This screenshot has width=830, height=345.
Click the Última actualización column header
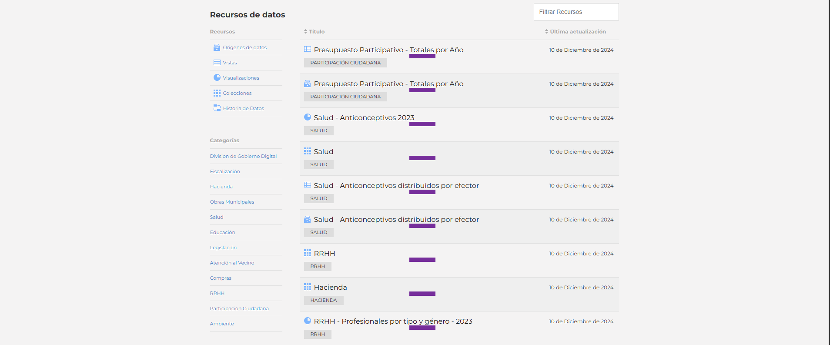click(578, 32)
